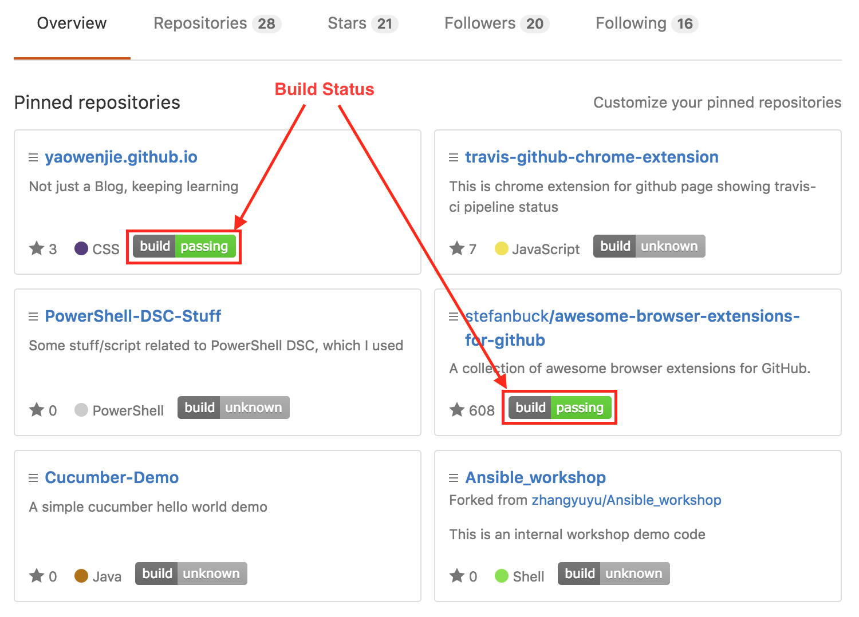Click build unknown badge next to Java

(x=191, y=574)
